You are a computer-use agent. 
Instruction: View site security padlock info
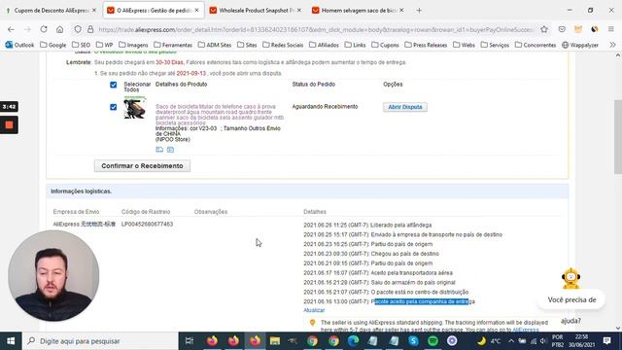point(90,29)
